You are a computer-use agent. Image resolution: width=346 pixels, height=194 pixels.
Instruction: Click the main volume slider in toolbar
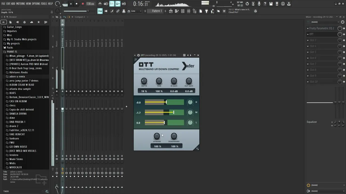(x=76, y=11)
